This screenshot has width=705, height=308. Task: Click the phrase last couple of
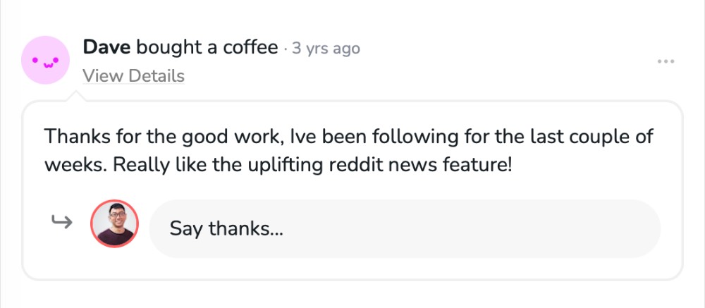[x=600, y=136]
